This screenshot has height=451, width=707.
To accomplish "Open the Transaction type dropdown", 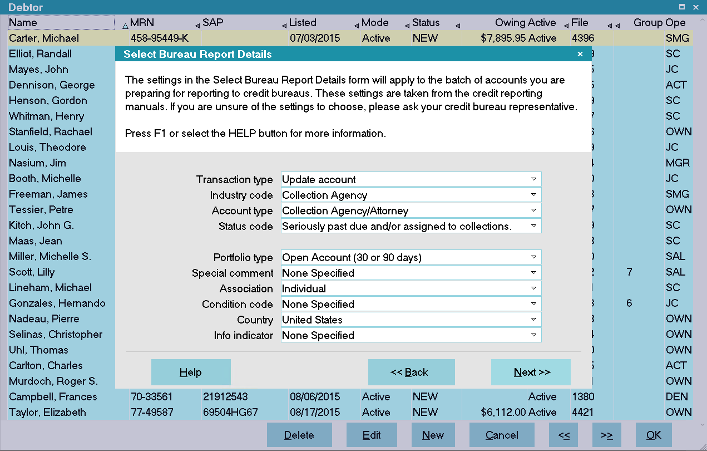I will coord(411,179).
